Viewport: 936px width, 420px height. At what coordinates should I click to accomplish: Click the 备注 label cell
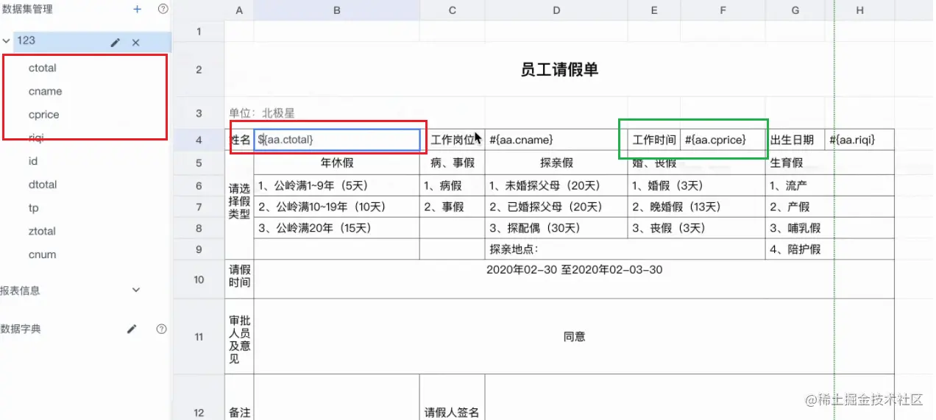(x=240, y=397)
